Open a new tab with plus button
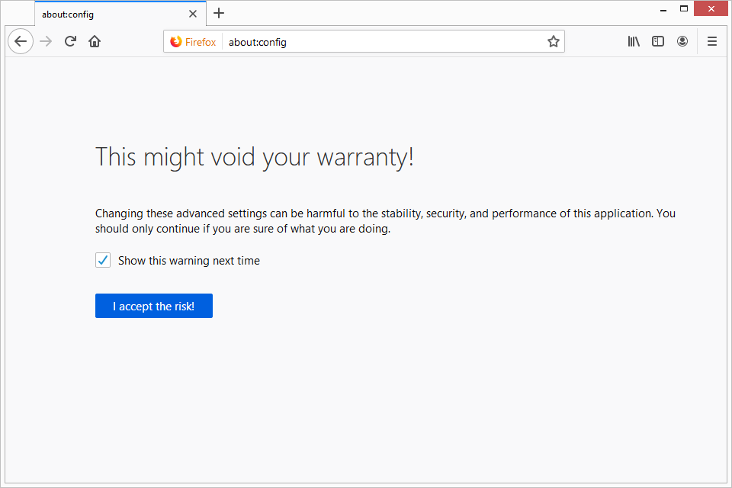Image resolution: width=732 pixels, height=488 pixels. (x=219, y=13)
